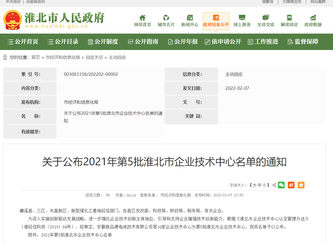The width and height of the screenshot is (333, 244).
Task: Click the 政府数据 chart icon
Action: [x=313, y=18]
